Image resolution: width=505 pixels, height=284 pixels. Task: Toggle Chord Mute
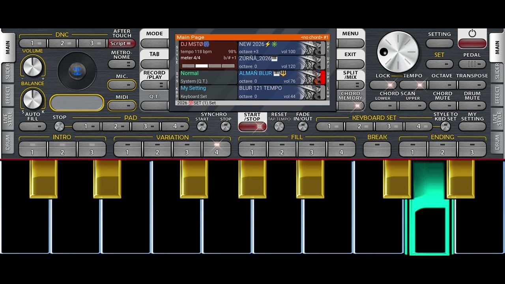(x=443, y=106)
